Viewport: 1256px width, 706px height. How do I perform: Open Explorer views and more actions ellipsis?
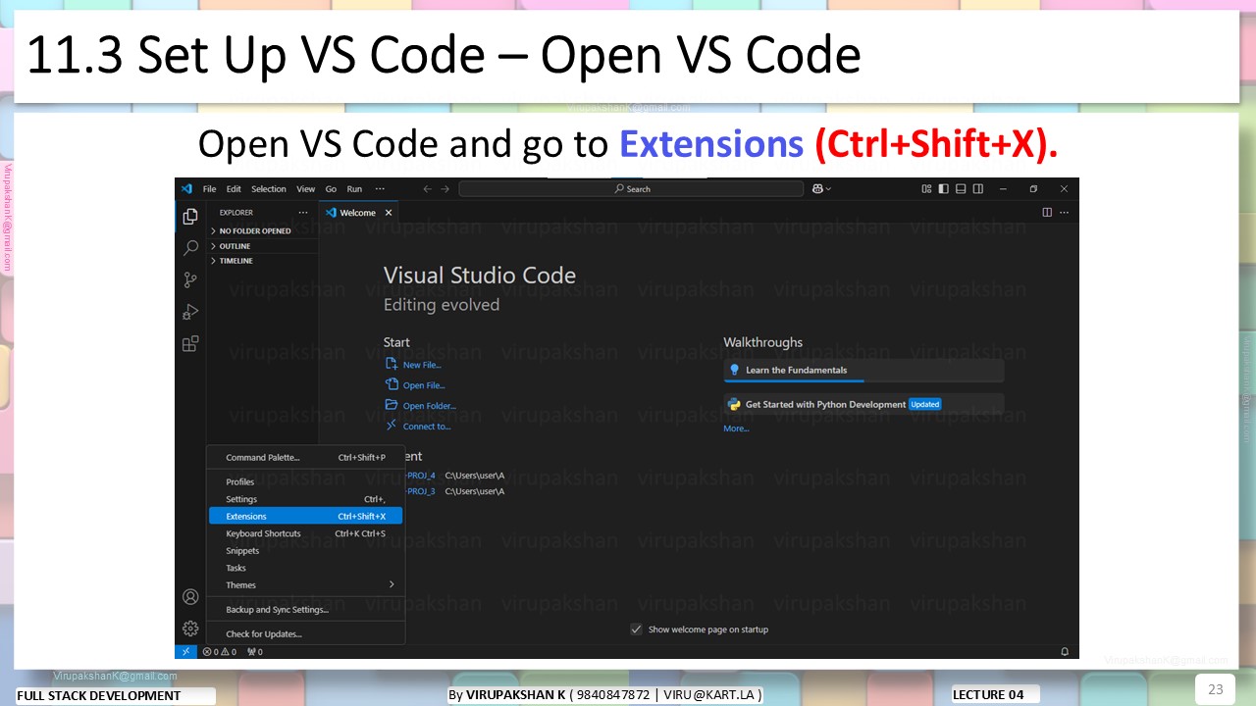(303, 212)
